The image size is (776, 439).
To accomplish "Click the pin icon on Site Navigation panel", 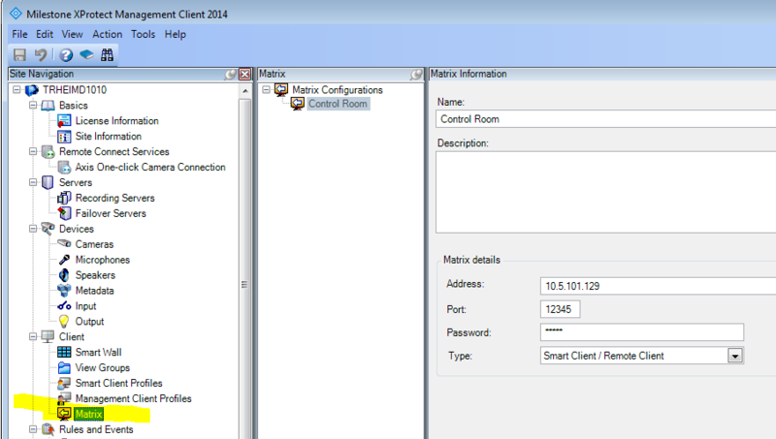I will [230, 75].
